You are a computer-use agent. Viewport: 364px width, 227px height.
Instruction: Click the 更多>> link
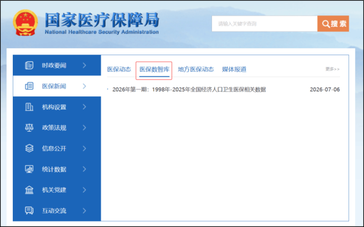point(333,69)
